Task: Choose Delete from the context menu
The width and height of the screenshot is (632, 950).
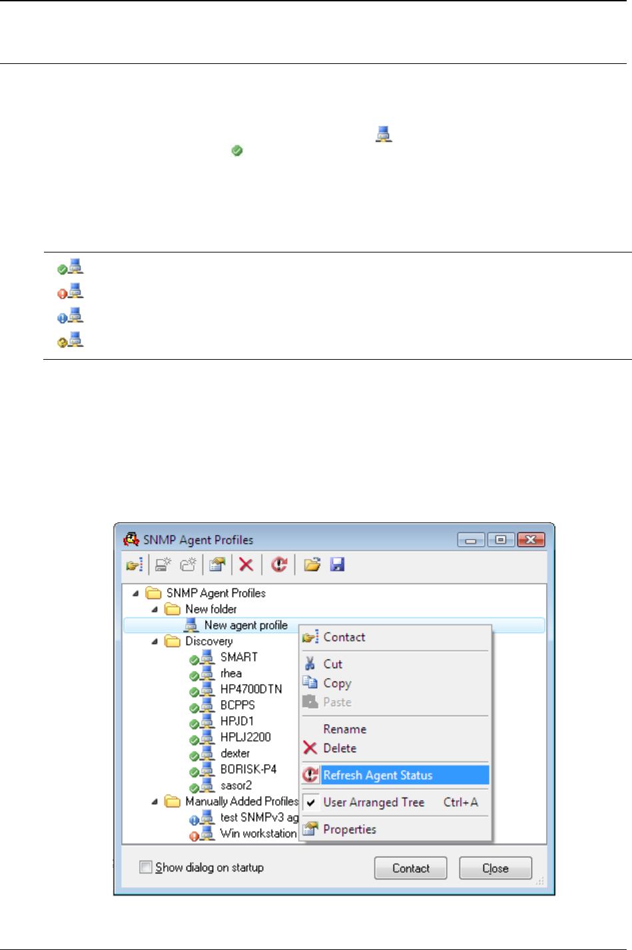Action: pos(395,748)
